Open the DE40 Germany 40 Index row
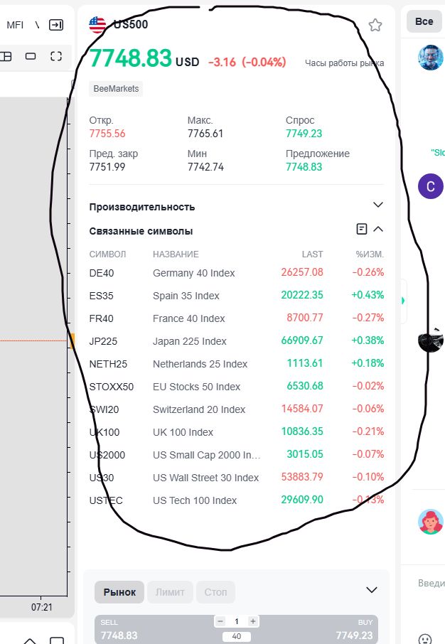This screenshot has height=644, width=445. pyautogui.click(x=236, y=273)
